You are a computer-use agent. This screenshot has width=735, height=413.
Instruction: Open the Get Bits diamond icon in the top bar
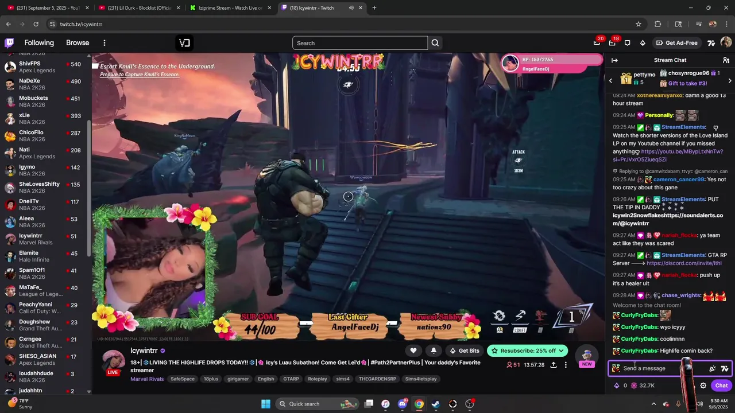click(643, 43)
